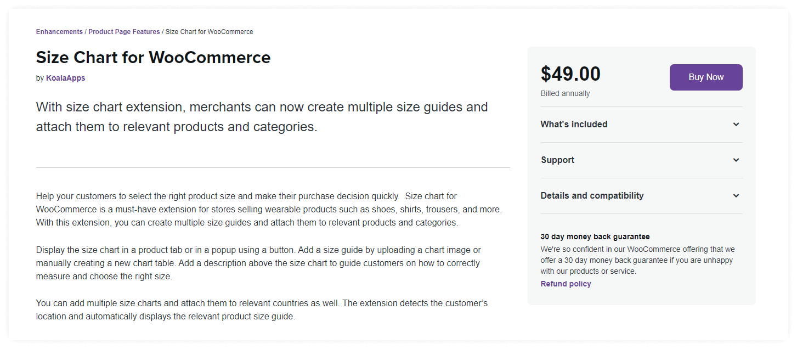Viewport: 797px width, 349px height.
Task: Open the Refund policy link
Action: coord(566,283)
